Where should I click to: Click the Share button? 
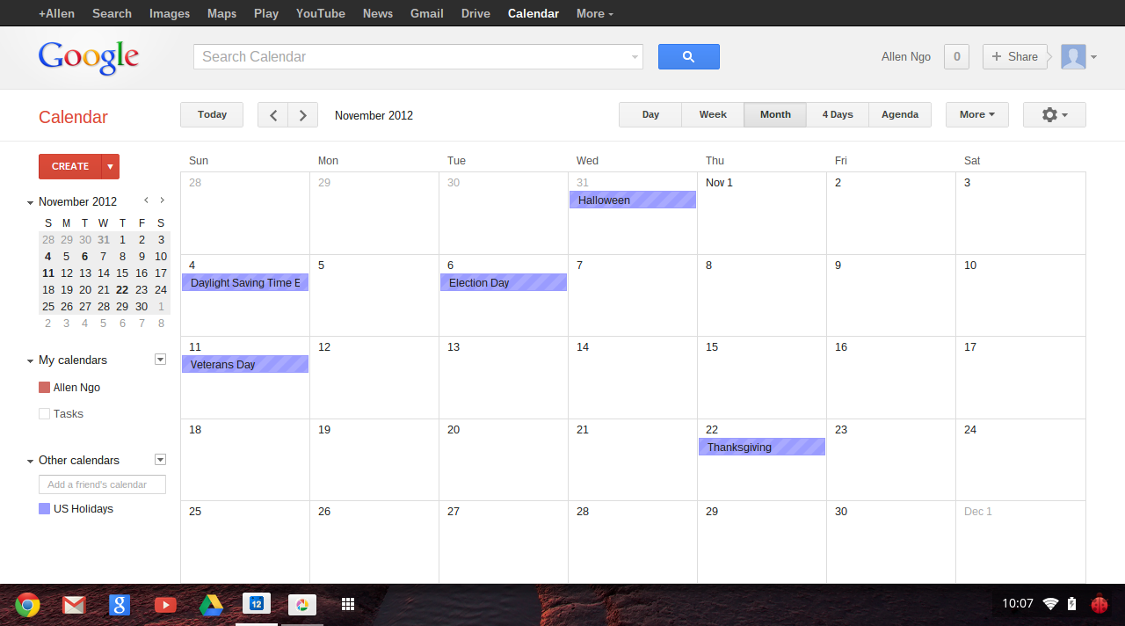tap(1015, 56)
